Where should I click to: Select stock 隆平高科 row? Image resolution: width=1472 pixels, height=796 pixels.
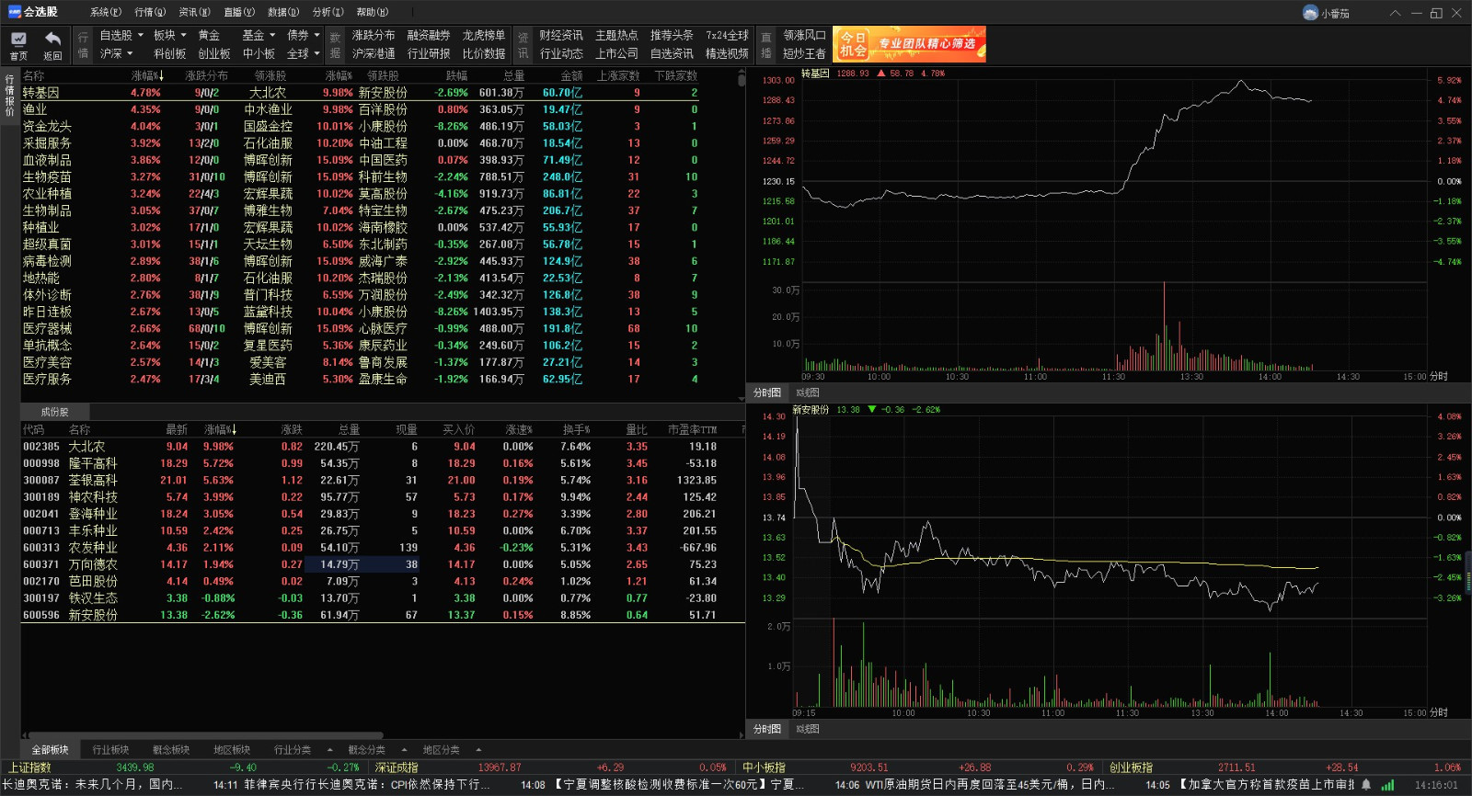(x=382, y=463)
